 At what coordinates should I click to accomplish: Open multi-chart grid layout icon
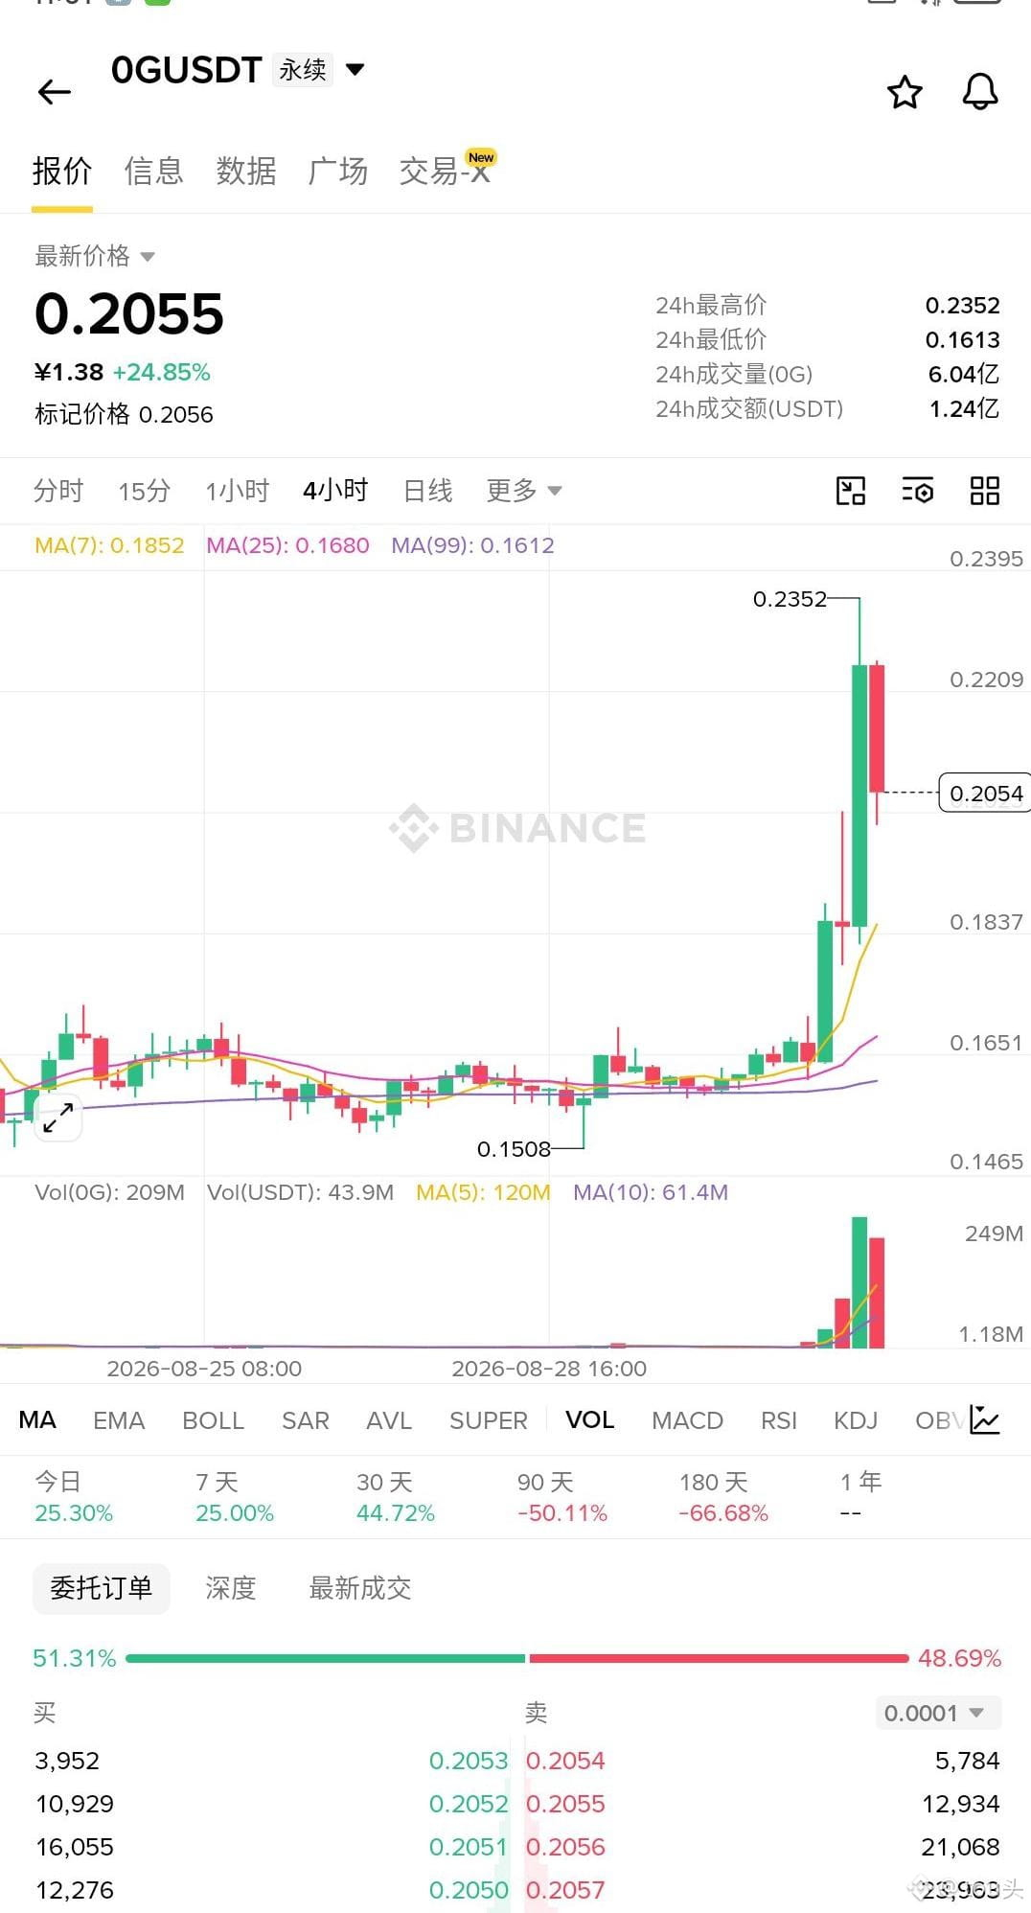tap(985, 491)
